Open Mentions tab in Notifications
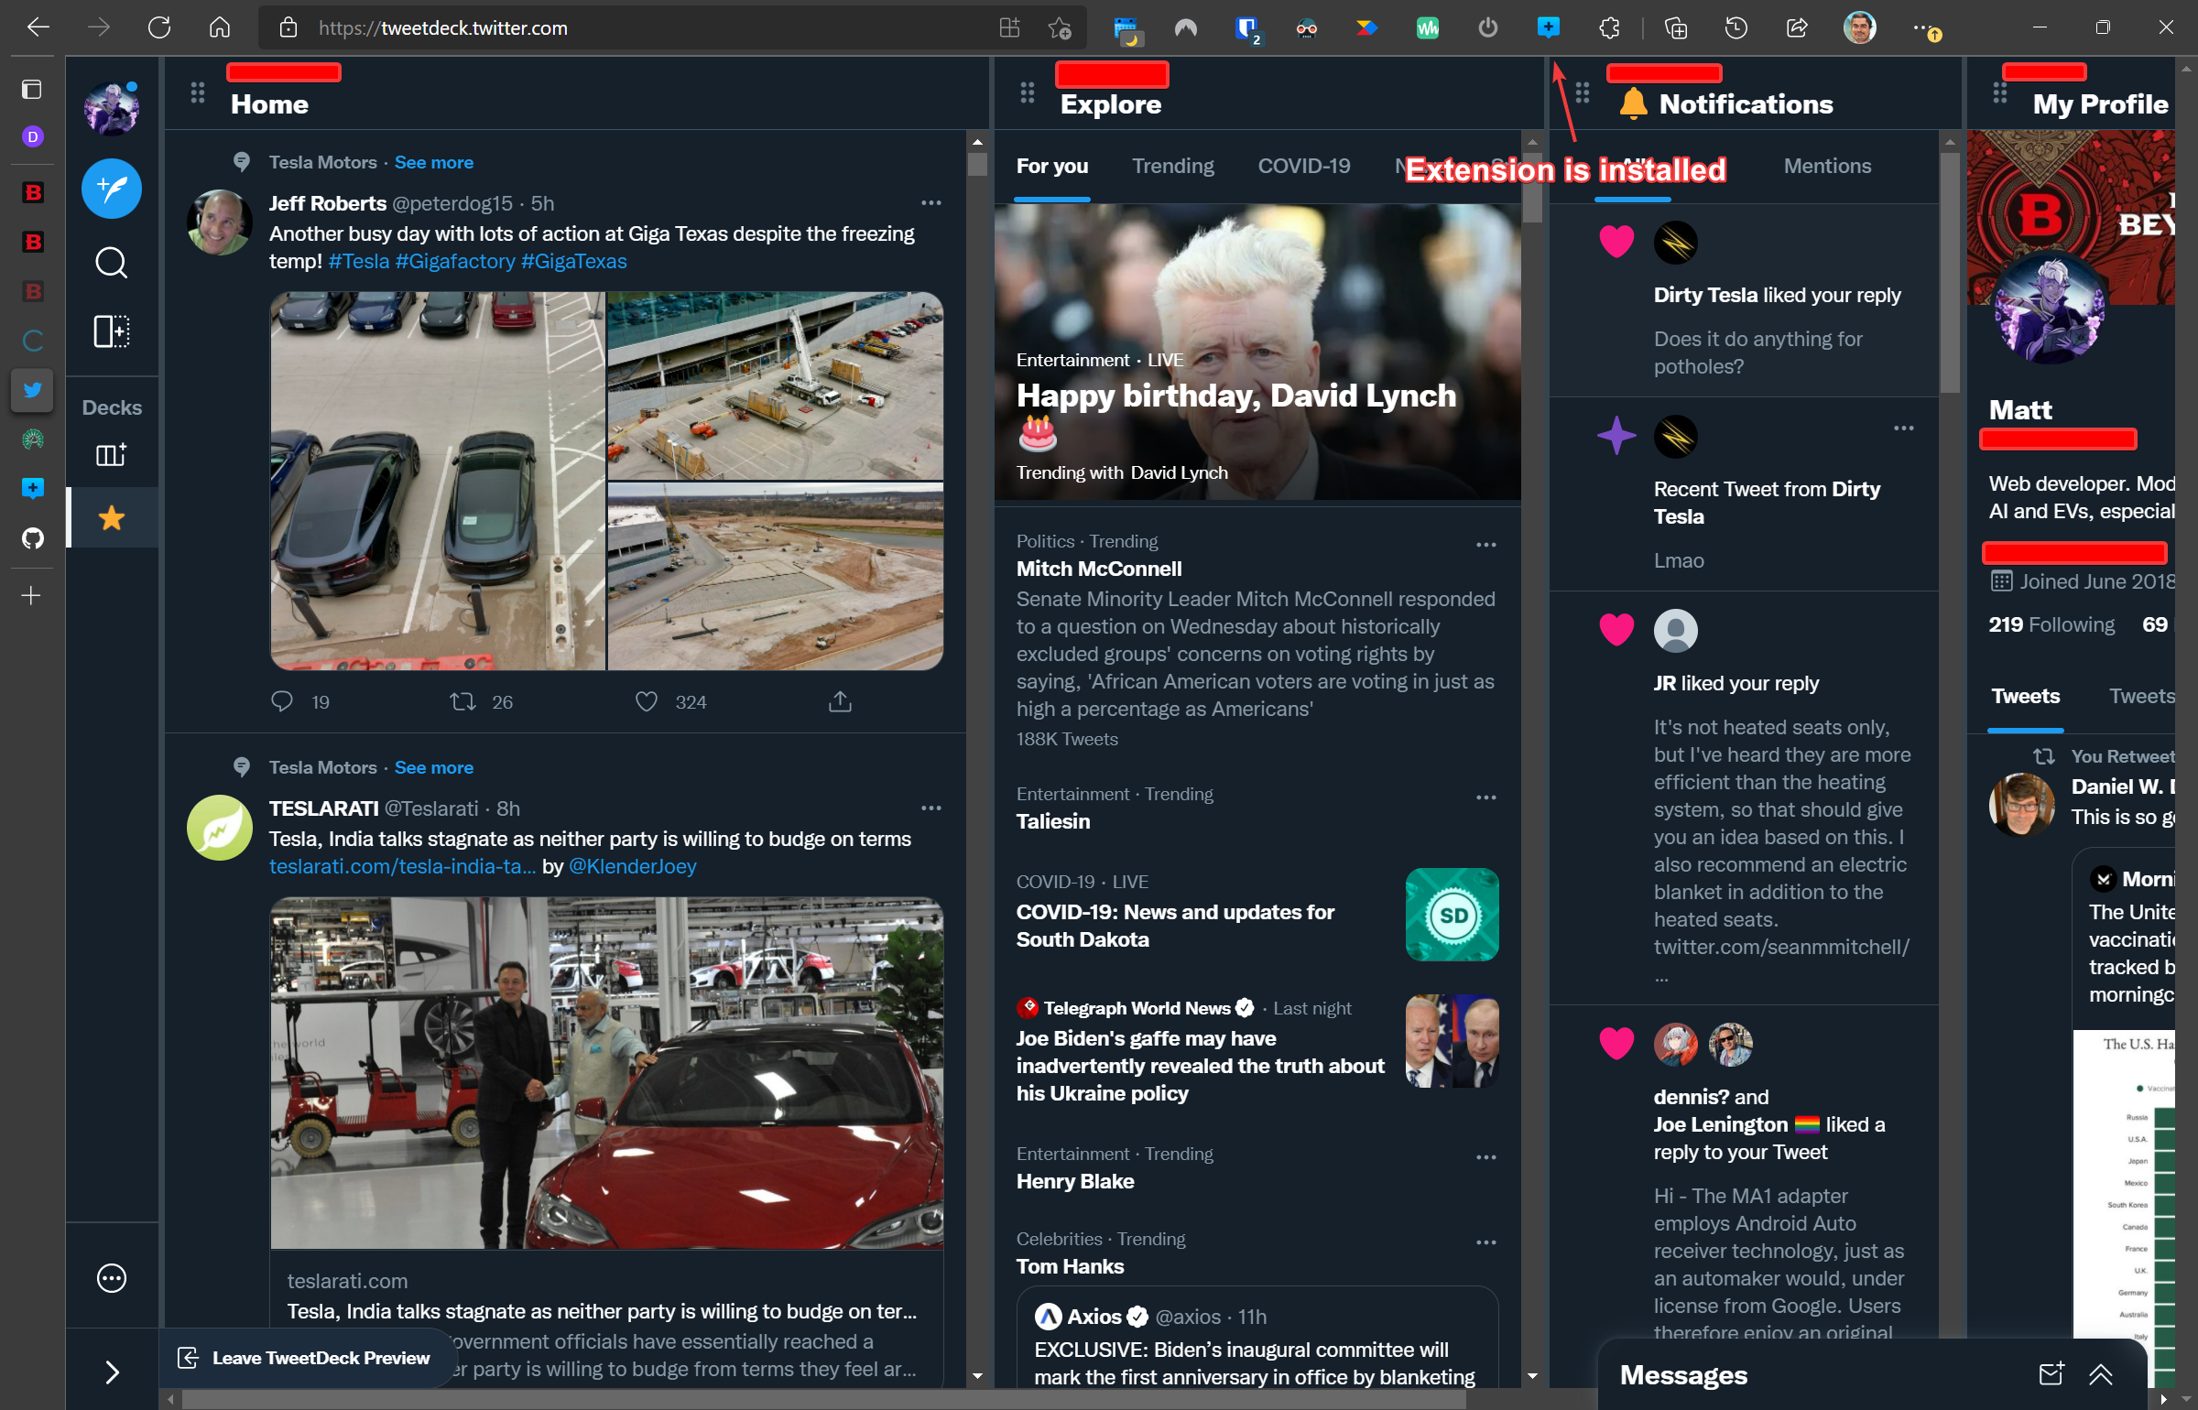The height and width of the screenshot is (1410, 2198). [1827, 166]
